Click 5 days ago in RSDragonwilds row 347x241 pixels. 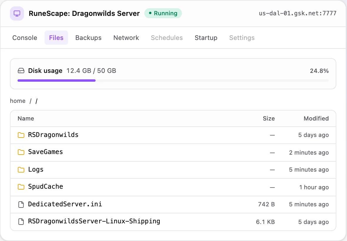[313, 135]
